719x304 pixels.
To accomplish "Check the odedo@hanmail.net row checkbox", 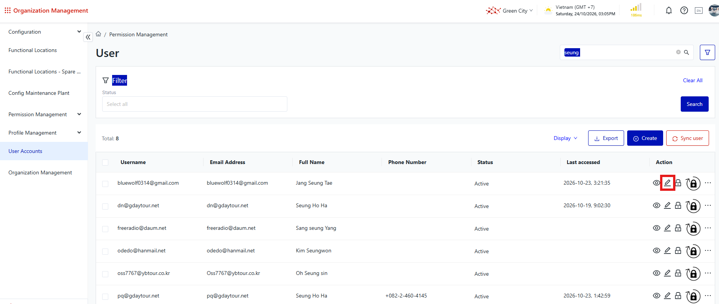I will 105,252.
